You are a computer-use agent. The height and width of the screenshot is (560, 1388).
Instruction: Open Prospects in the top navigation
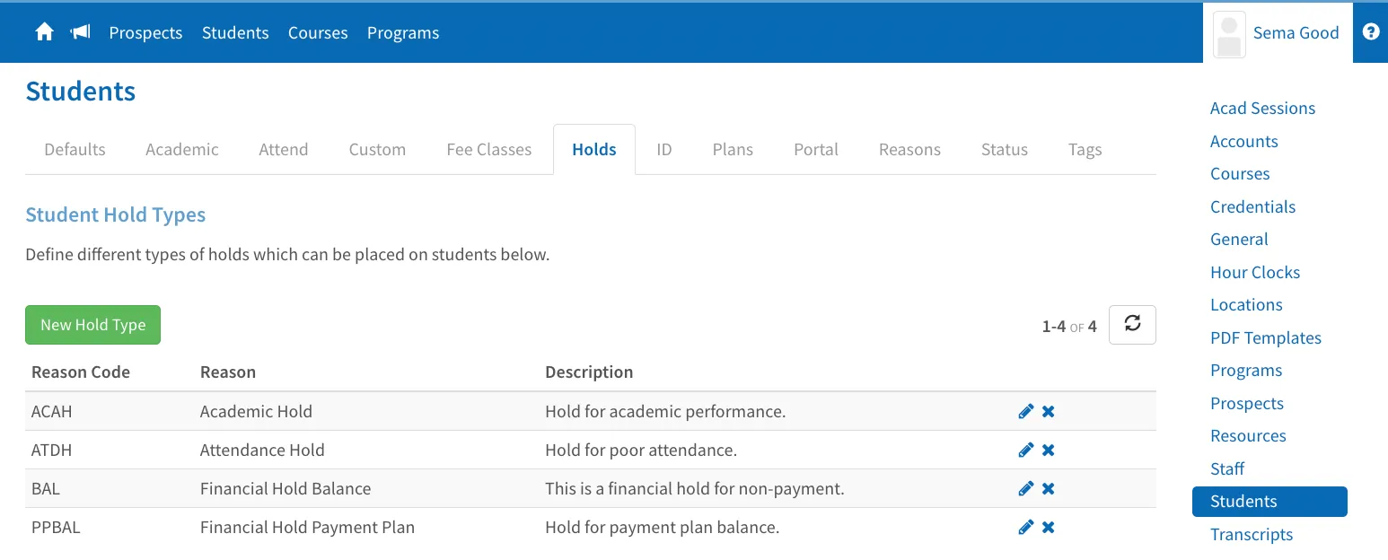pyautogui.click(x=145, y=32)
